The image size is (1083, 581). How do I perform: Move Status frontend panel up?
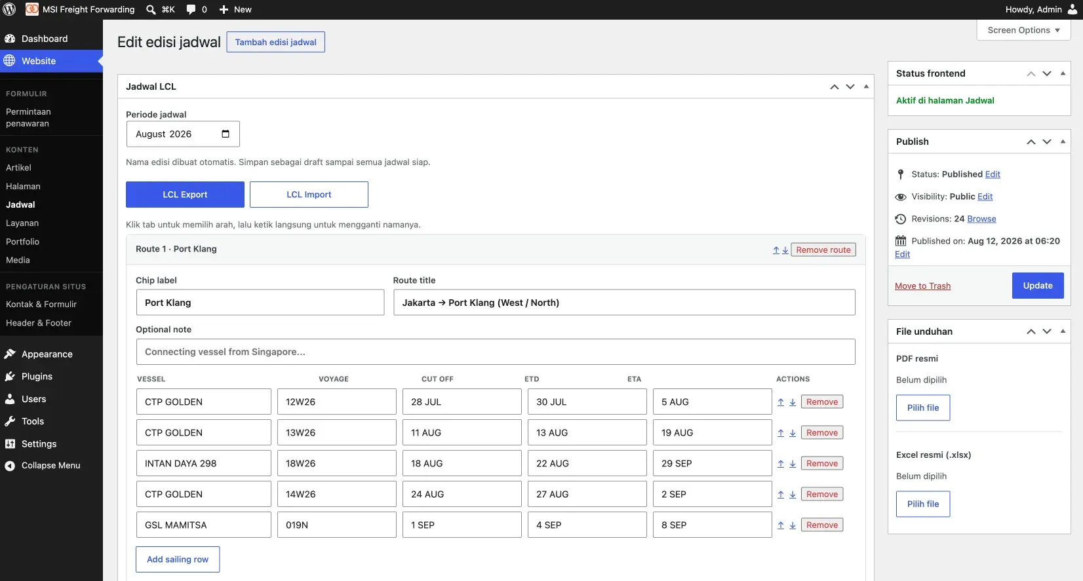tap(1031, 73)
